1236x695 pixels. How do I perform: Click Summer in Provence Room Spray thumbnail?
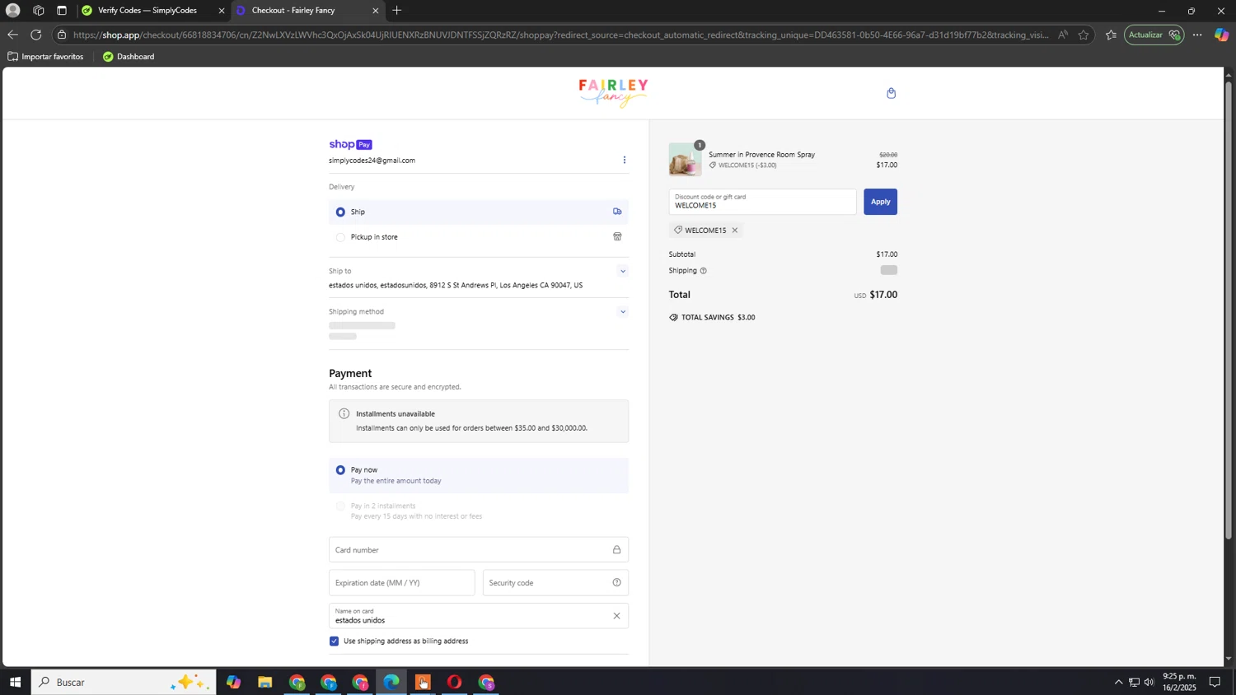click(685, 160)
